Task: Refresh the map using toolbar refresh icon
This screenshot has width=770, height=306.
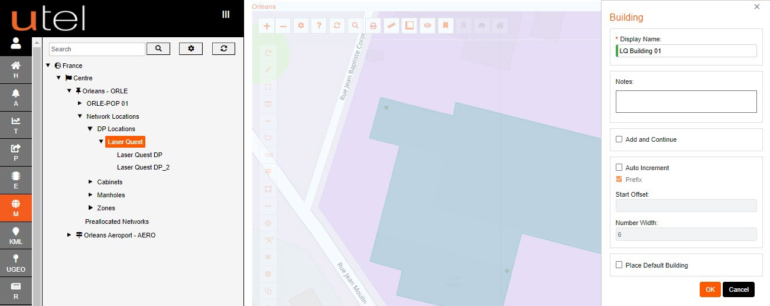Action: click(337, 26)
